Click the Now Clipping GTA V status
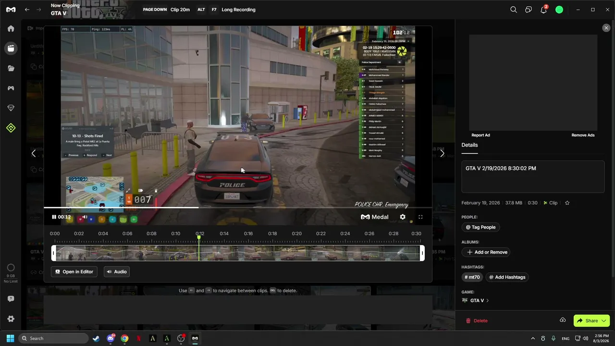Viewport: 615px width, 346px height. coord(65,10)
